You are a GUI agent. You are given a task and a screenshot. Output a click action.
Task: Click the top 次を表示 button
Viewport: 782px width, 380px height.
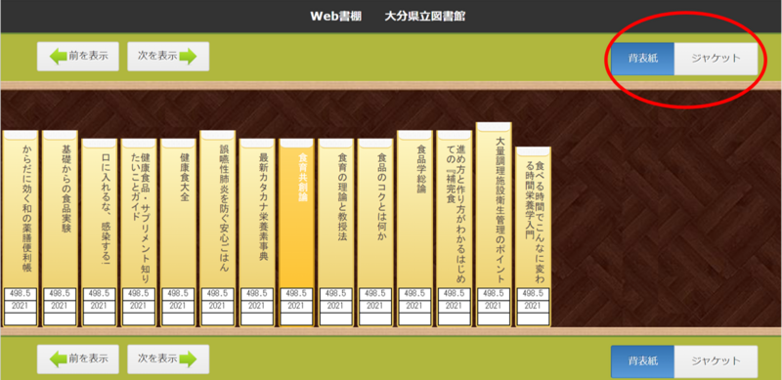(168, 57)
